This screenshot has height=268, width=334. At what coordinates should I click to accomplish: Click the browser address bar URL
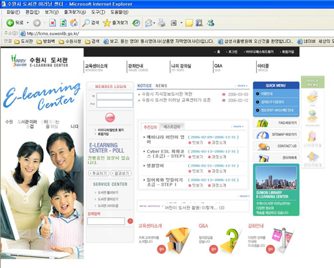pyautogui.click(x=53, y=33)
